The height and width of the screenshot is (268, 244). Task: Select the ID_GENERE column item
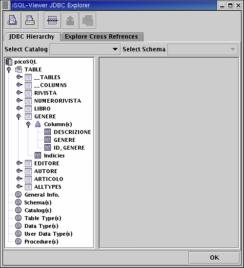(69, 148)
